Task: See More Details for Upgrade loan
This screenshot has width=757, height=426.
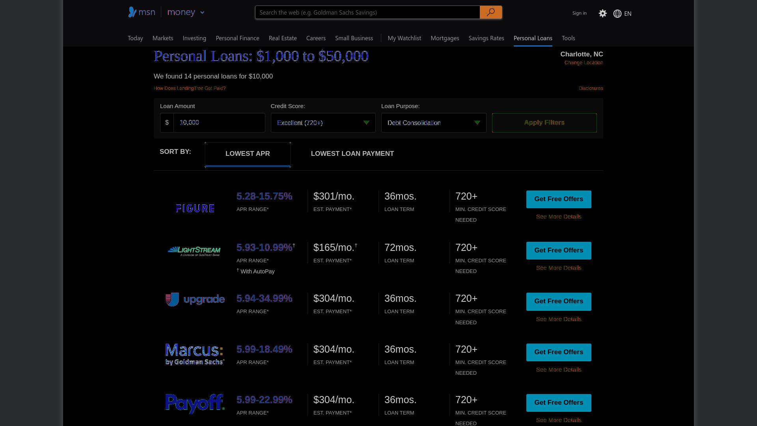Action: (559, 319)
